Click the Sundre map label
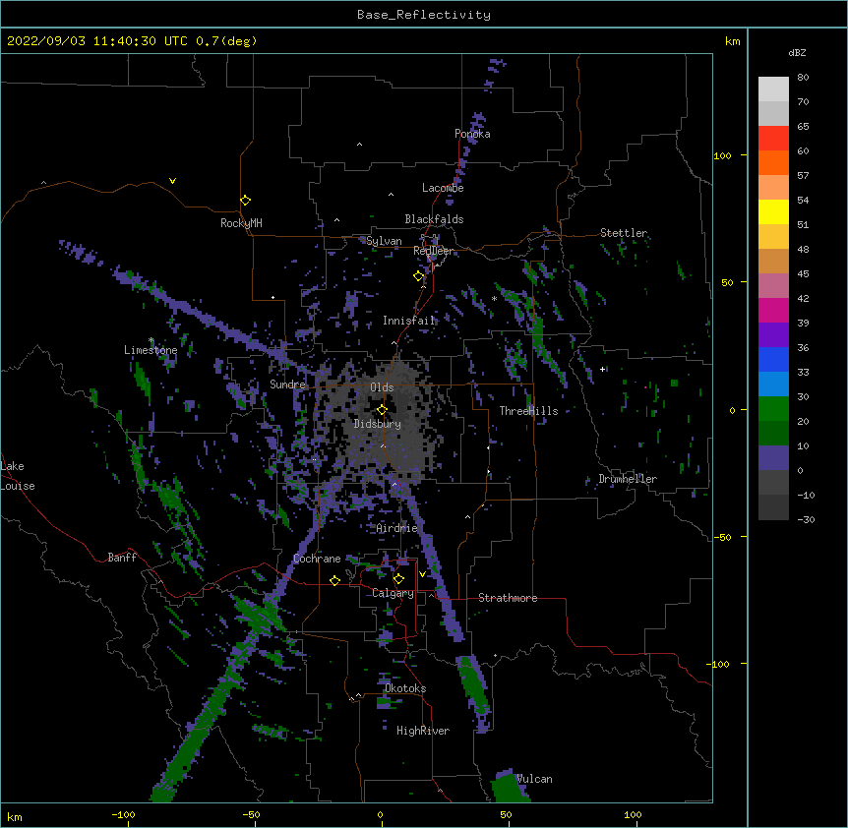848x828 pixels. point(287,384)
